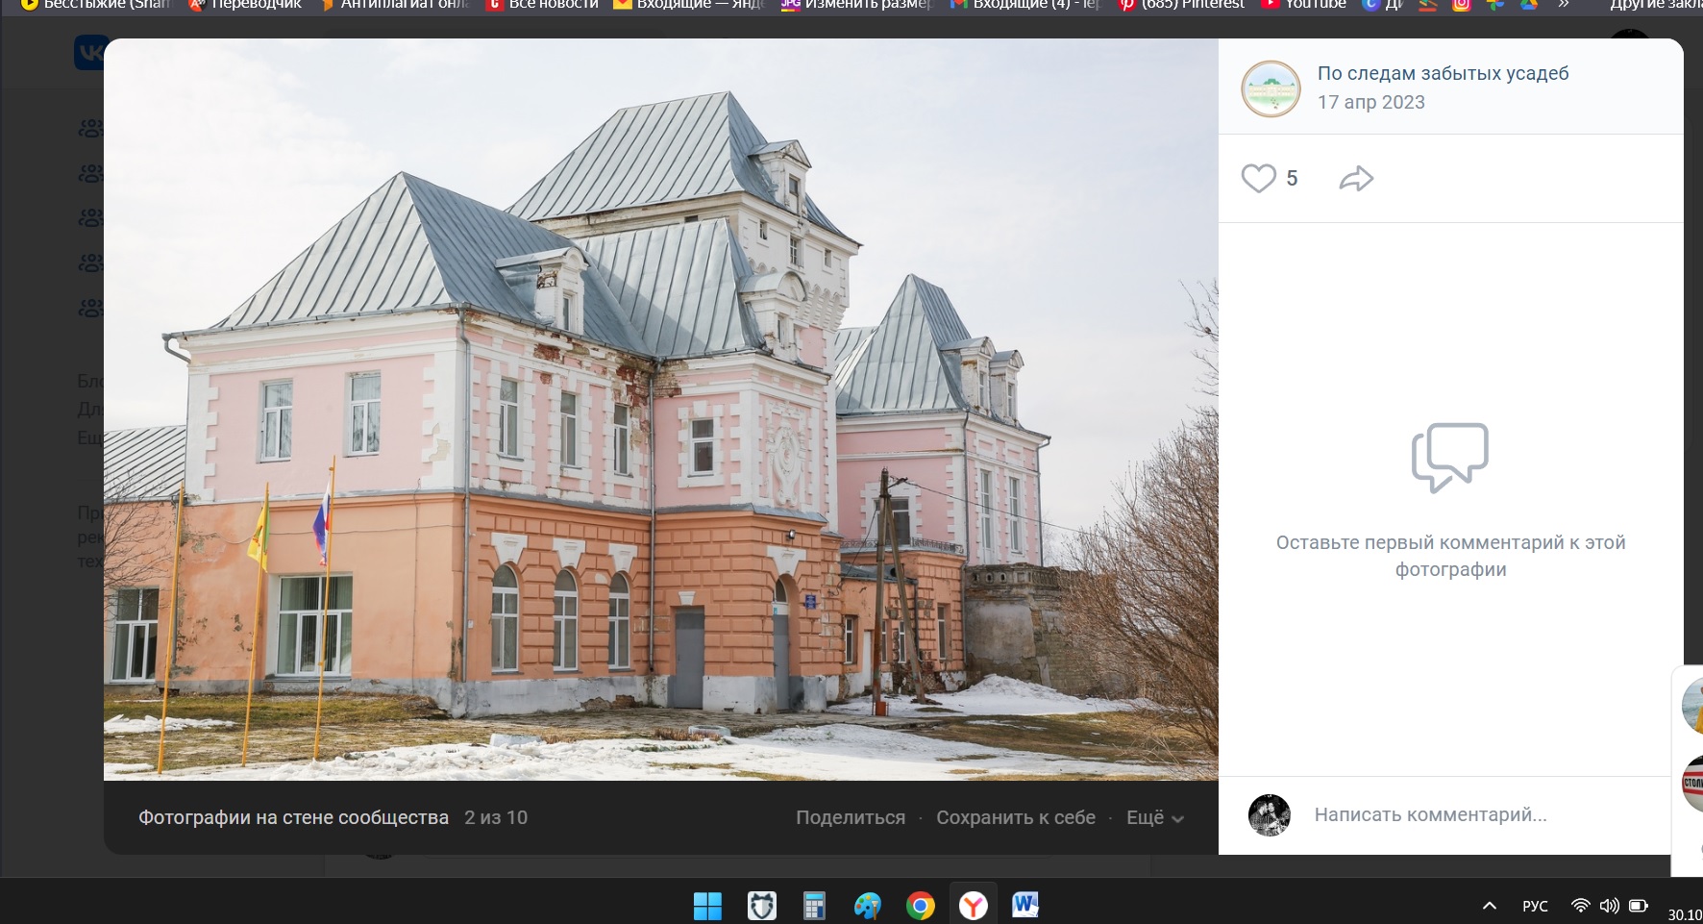Click the share arrow icon beside the like counter
The image size is (1703, 924).
click(x=1356, y=179)
